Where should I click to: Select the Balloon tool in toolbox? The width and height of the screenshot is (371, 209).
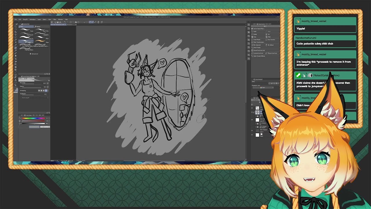point(16,83)
